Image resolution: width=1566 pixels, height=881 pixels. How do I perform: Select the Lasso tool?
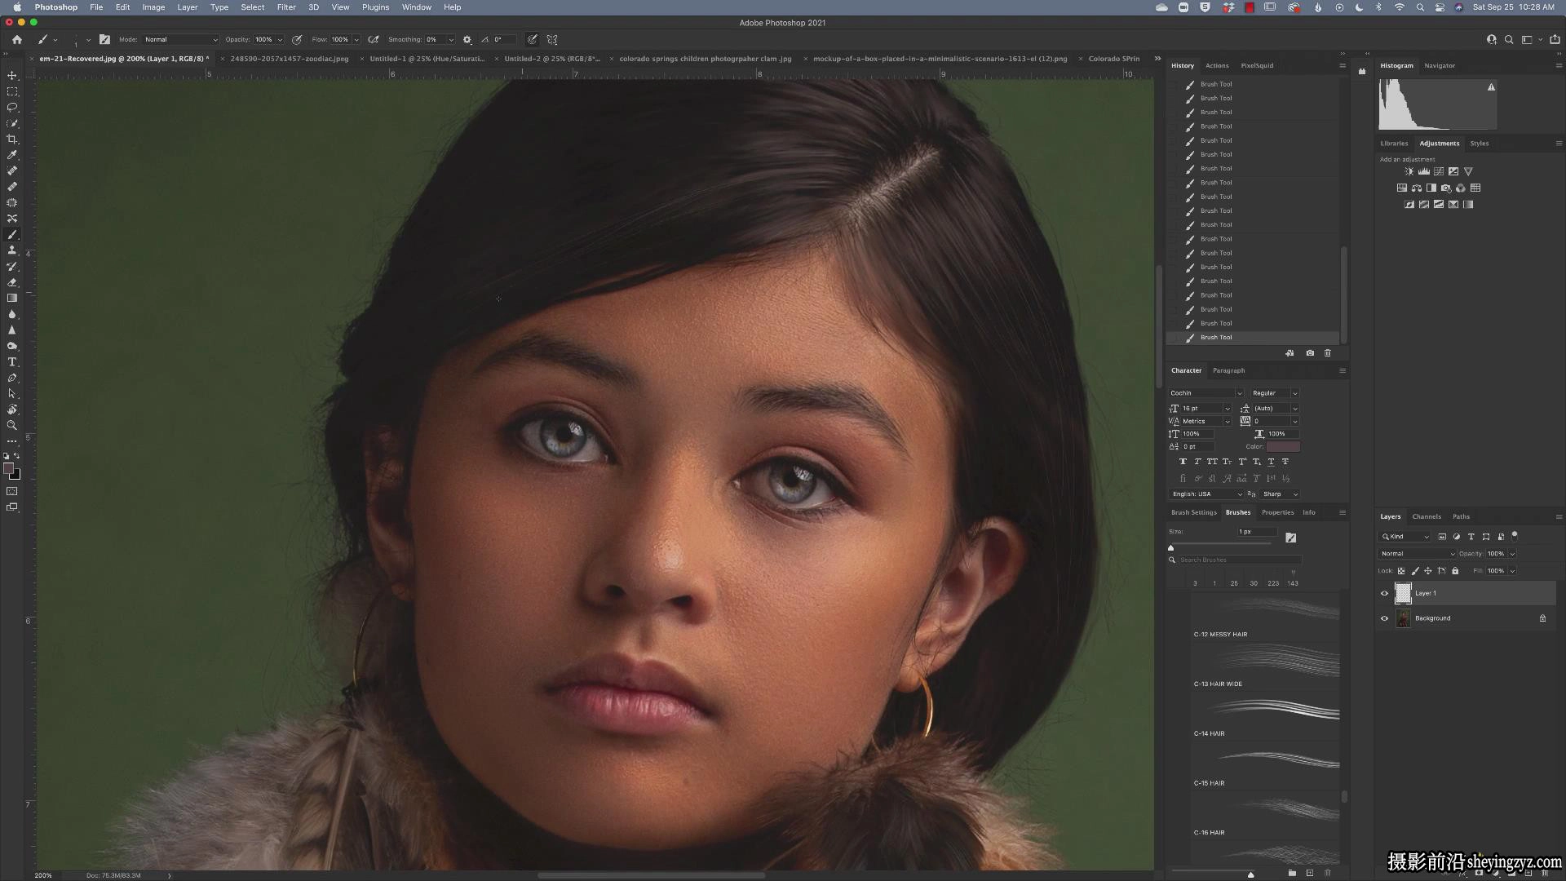[12, 108]
